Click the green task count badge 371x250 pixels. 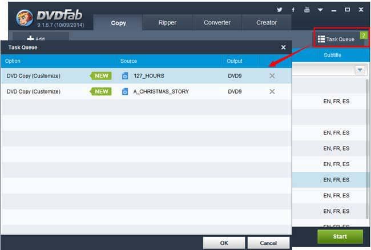364,35
